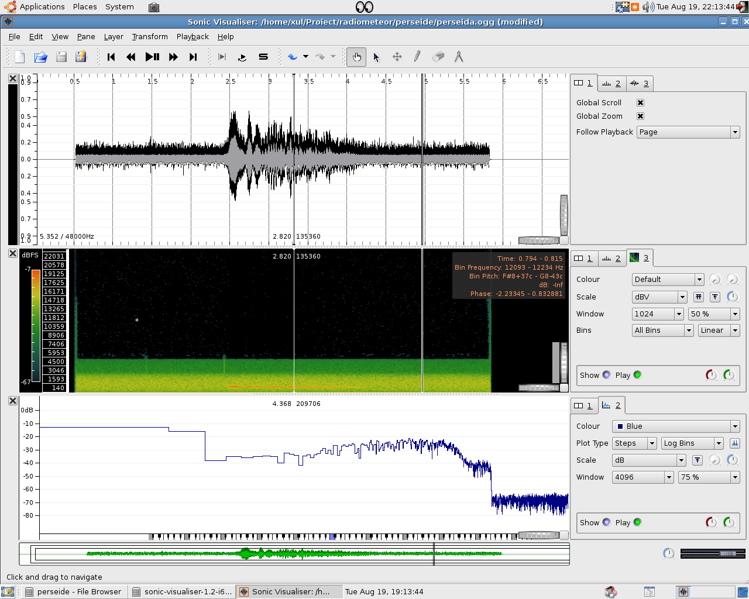
Task: Toggle normalize visible area button in spectrogram panel
Action: (x=715, y=297)
